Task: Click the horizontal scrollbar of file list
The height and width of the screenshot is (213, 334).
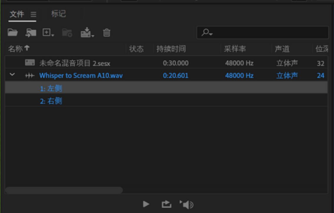Action: coord(64,190)
